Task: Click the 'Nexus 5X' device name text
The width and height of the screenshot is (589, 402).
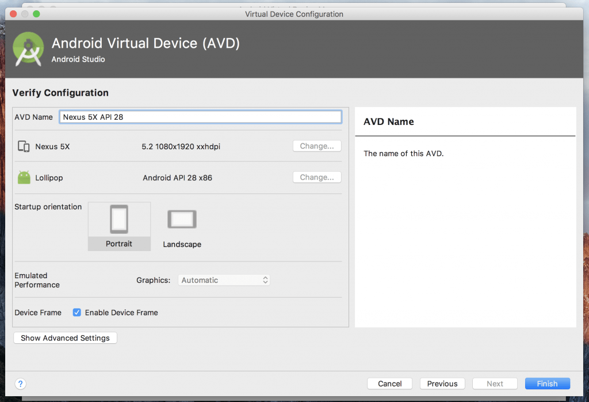Action: 52,147
